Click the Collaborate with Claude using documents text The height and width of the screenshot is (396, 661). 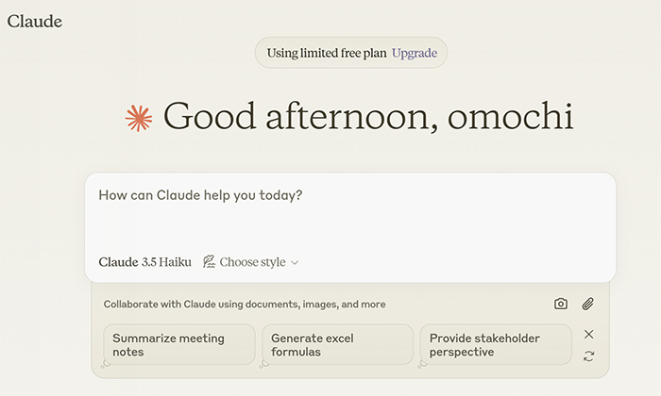[x=245, y=305]
